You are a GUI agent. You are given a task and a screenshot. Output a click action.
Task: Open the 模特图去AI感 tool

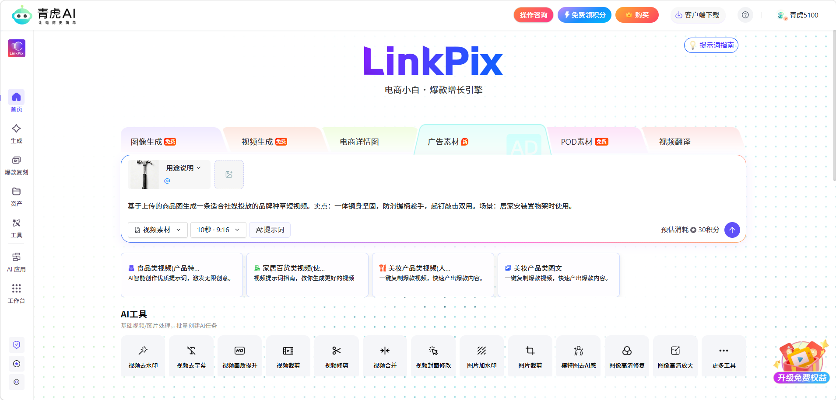(x=579, y=356)
